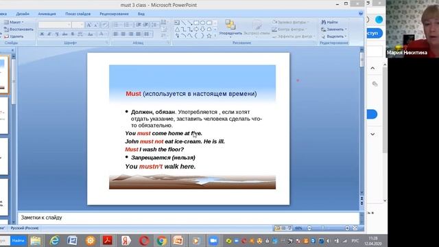Viewport: 439px width, 247px height.
Task: Pick the down arrow block shape
Action: pyautogui.click(x=203, y=29)
